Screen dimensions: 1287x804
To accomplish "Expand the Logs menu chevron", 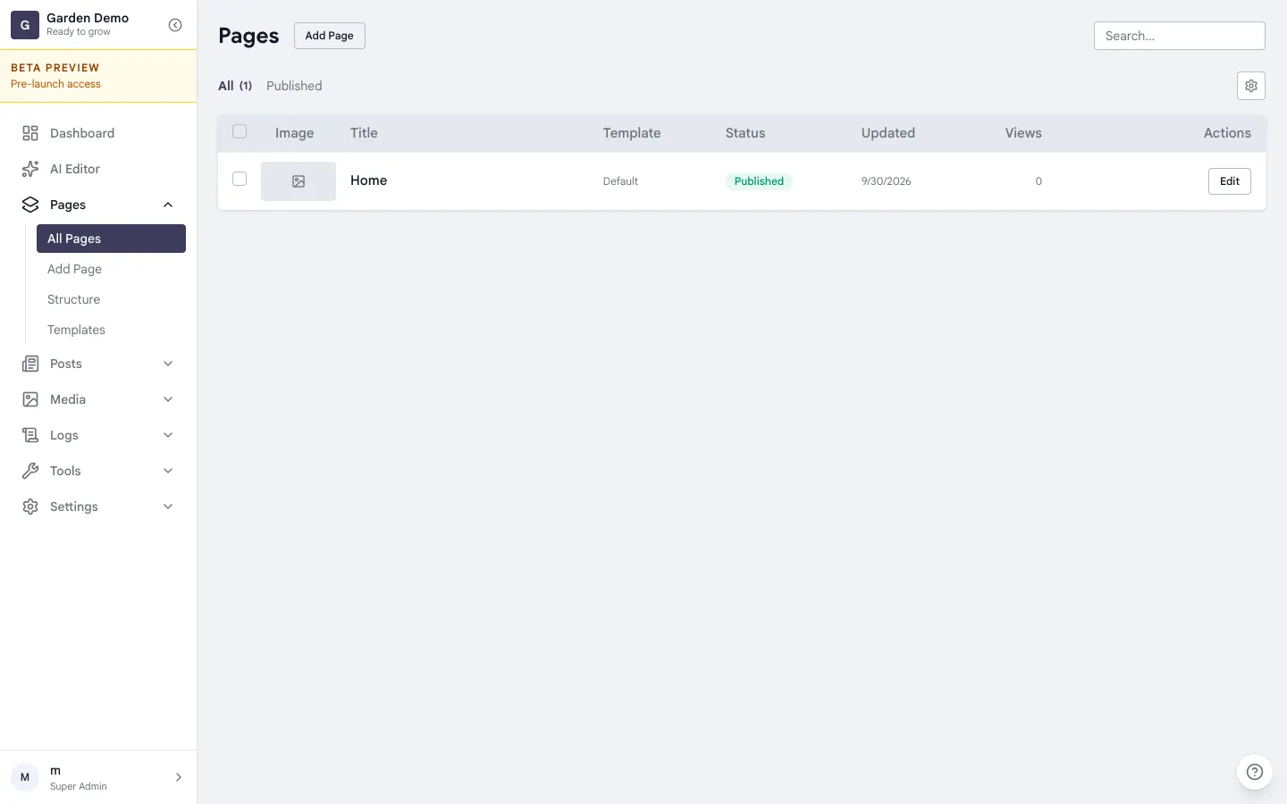I will pyautogui.click(x=168, y=435).
